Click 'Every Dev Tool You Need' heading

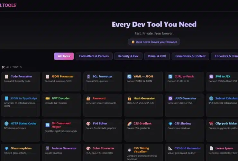pos(154,24)
